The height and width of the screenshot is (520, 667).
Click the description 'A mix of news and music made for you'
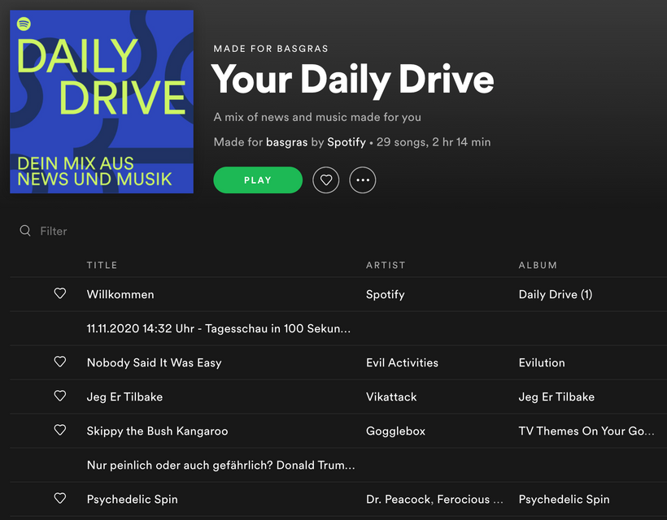(317, 117)
